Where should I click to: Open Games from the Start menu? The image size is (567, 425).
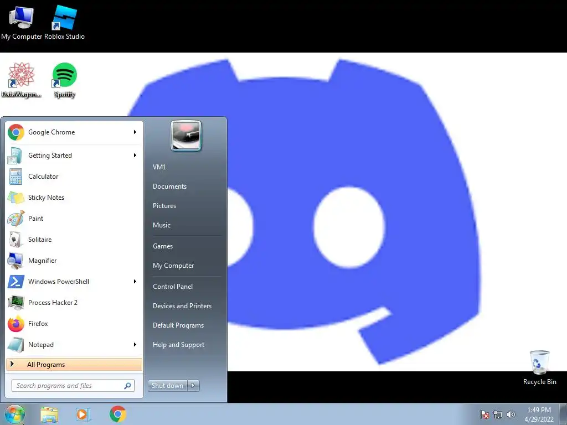pyautogui.click(x=163, y=246)
